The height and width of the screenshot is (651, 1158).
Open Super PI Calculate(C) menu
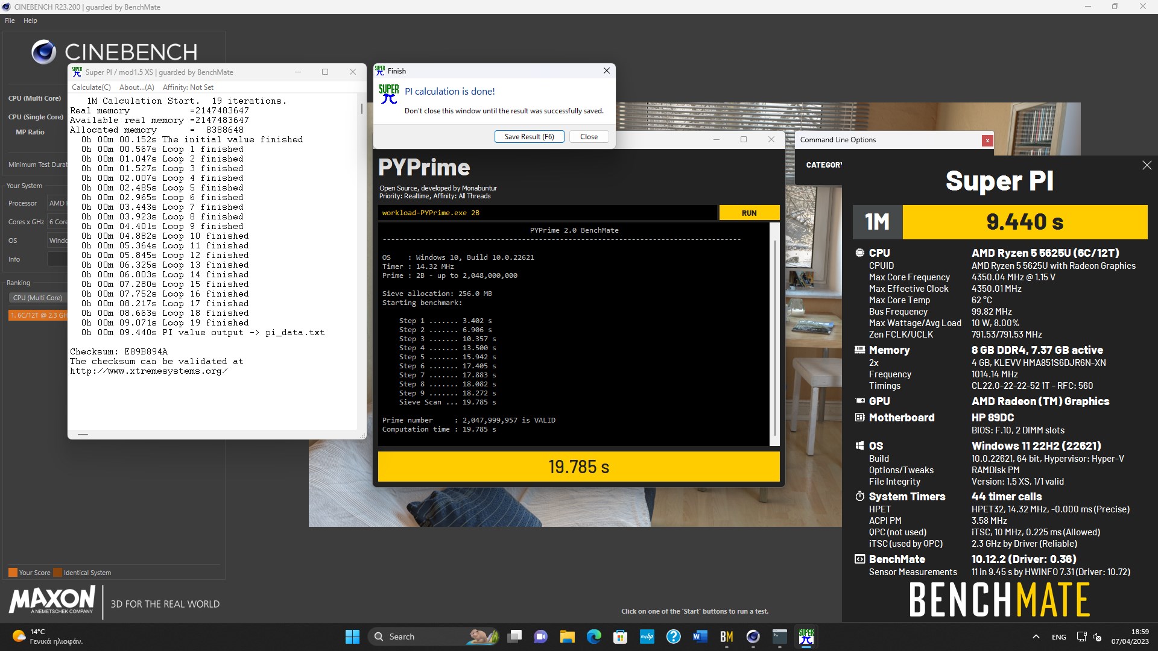click(91, 87)
